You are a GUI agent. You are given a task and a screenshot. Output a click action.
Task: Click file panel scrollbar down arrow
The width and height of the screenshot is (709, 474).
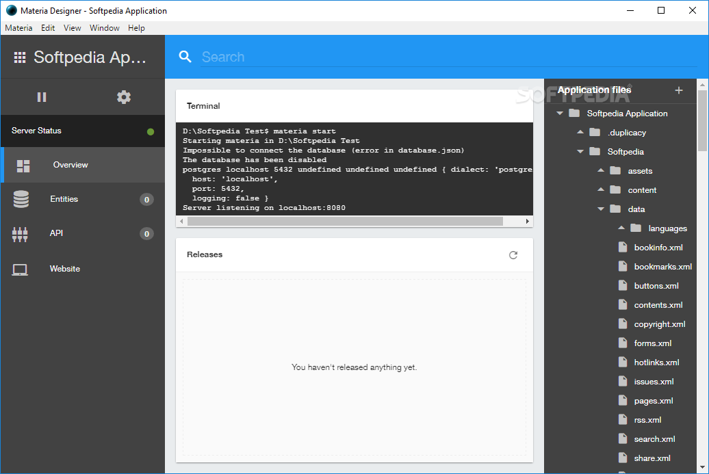click(702, 467)
